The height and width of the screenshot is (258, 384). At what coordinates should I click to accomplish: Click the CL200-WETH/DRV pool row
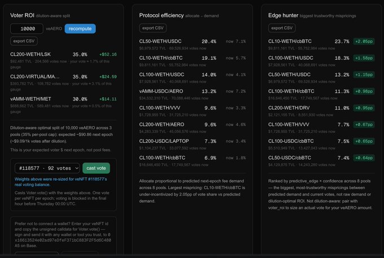(321, 111)
